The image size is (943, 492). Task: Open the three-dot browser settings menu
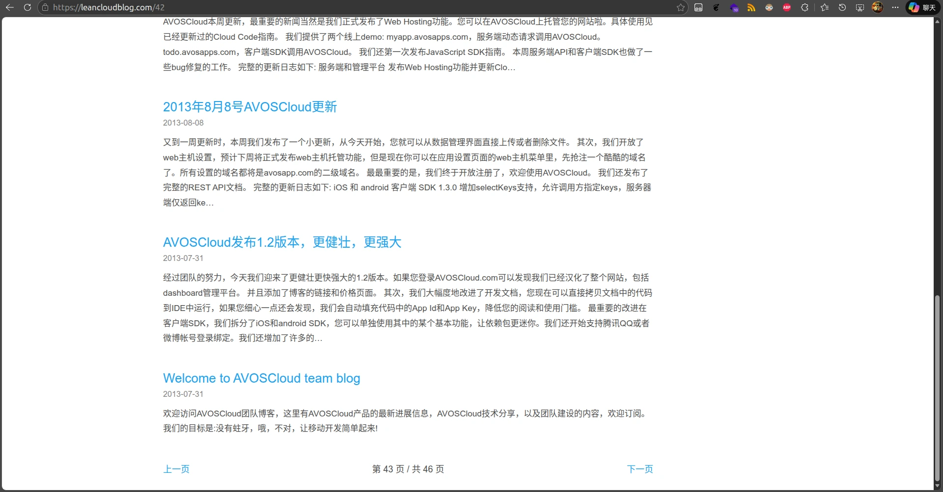click(895, 7)
